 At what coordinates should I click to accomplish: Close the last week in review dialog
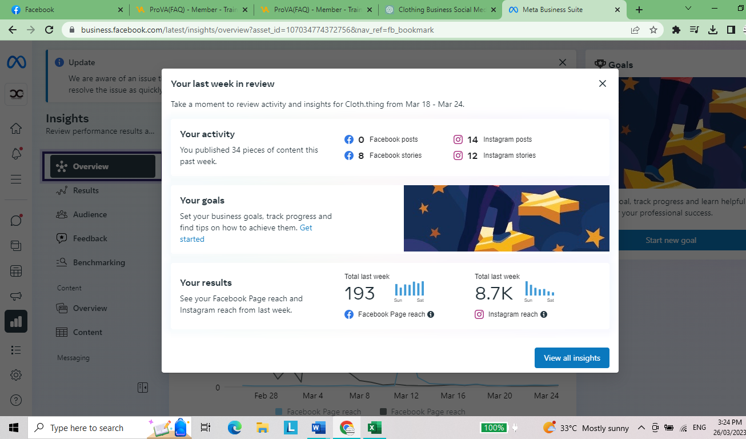[602, 83]
